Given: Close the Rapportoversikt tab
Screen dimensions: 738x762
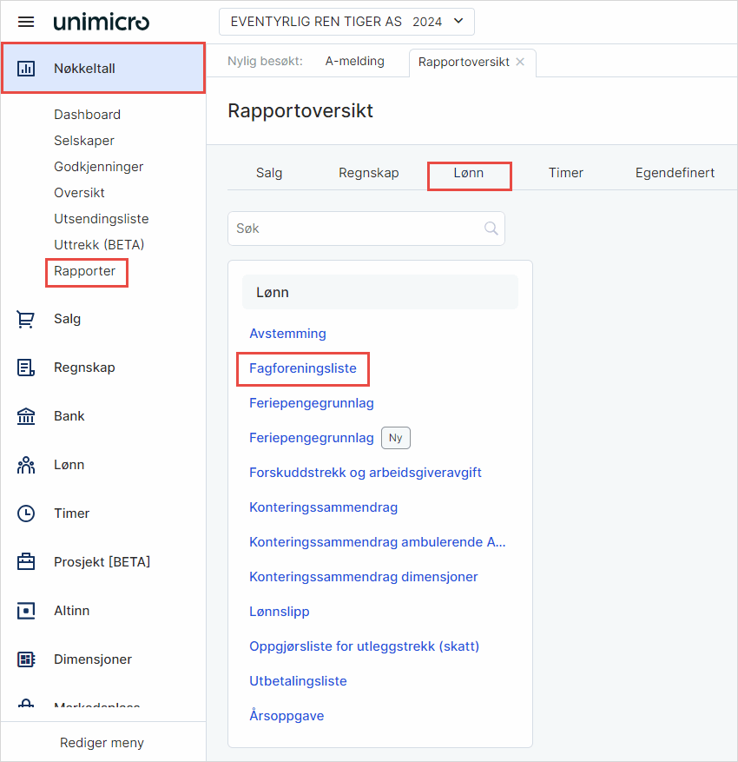Looking at the screenshot, I should point(520,62).
